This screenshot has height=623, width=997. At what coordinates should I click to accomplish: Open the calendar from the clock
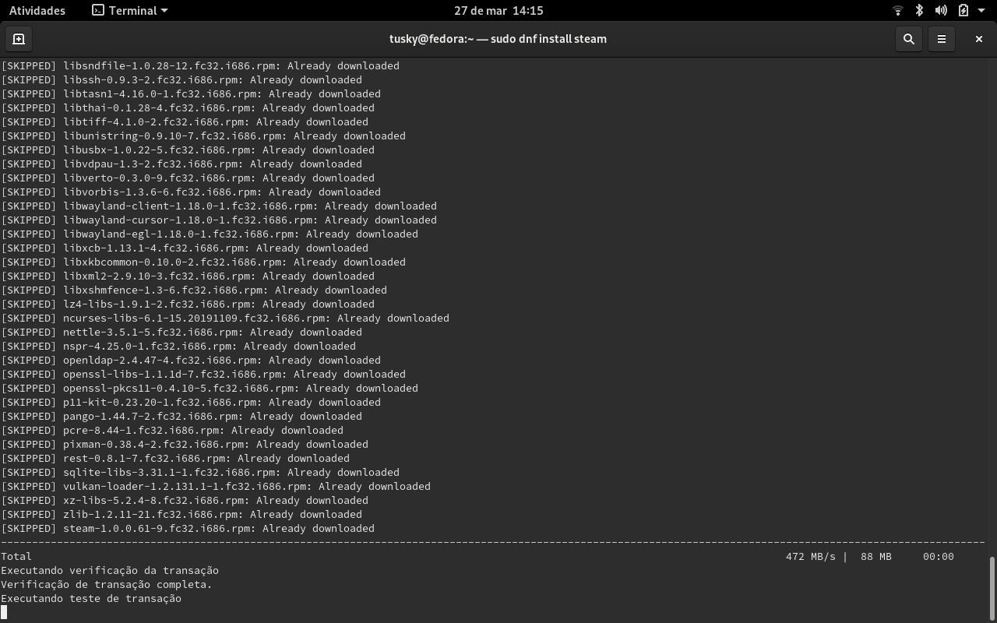pos(498,11)
